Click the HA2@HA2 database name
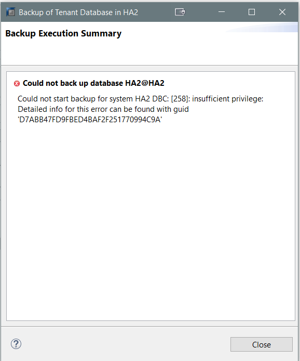This screenshot has width=300, height=361. [145, 83]
